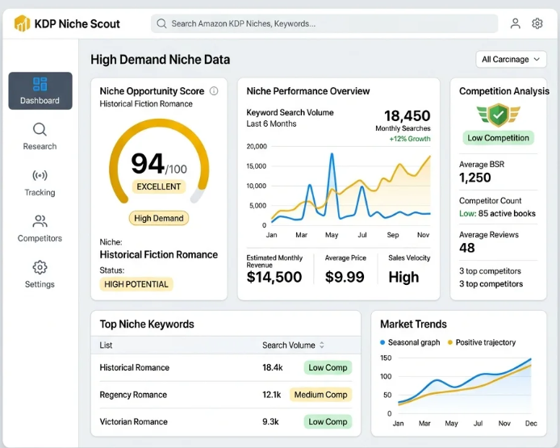This screenshot has height=448, width=560.
Task: Click the Tracking signal icon in sidebar
Action: point(40,175)
